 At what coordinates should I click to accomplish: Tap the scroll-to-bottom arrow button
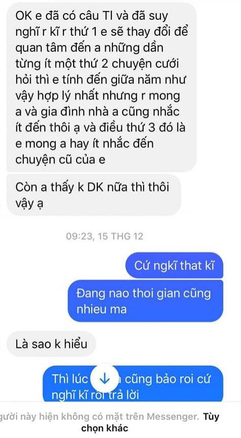[104, 378]
